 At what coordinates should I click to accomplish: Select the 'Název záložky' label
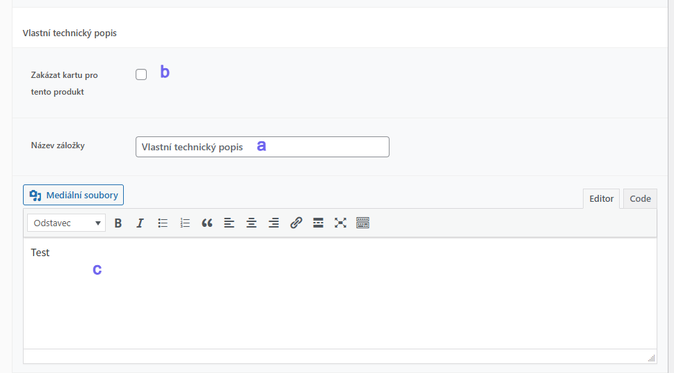click(58, 145)
